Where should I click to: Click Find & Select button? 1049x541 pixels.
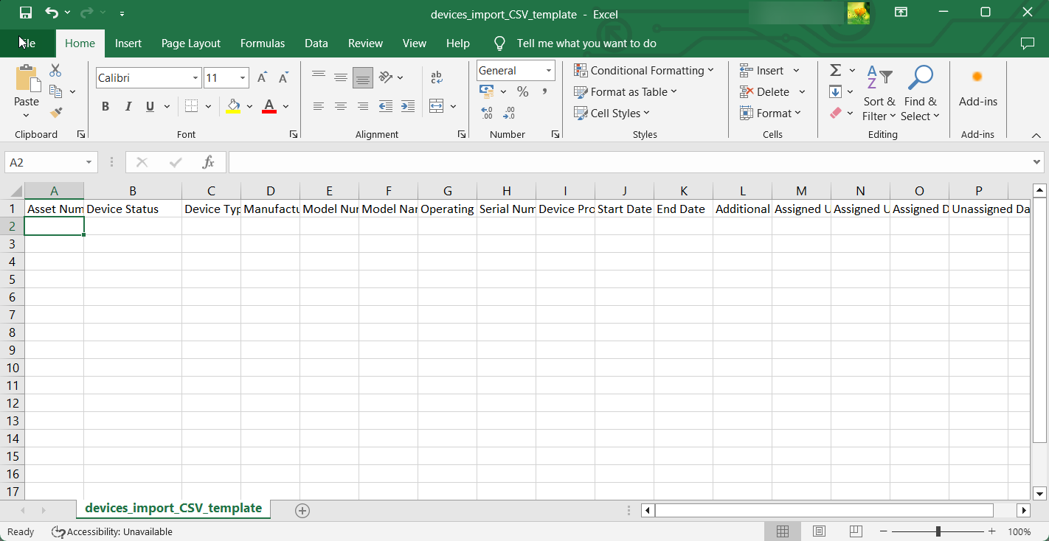pos(921,93)
